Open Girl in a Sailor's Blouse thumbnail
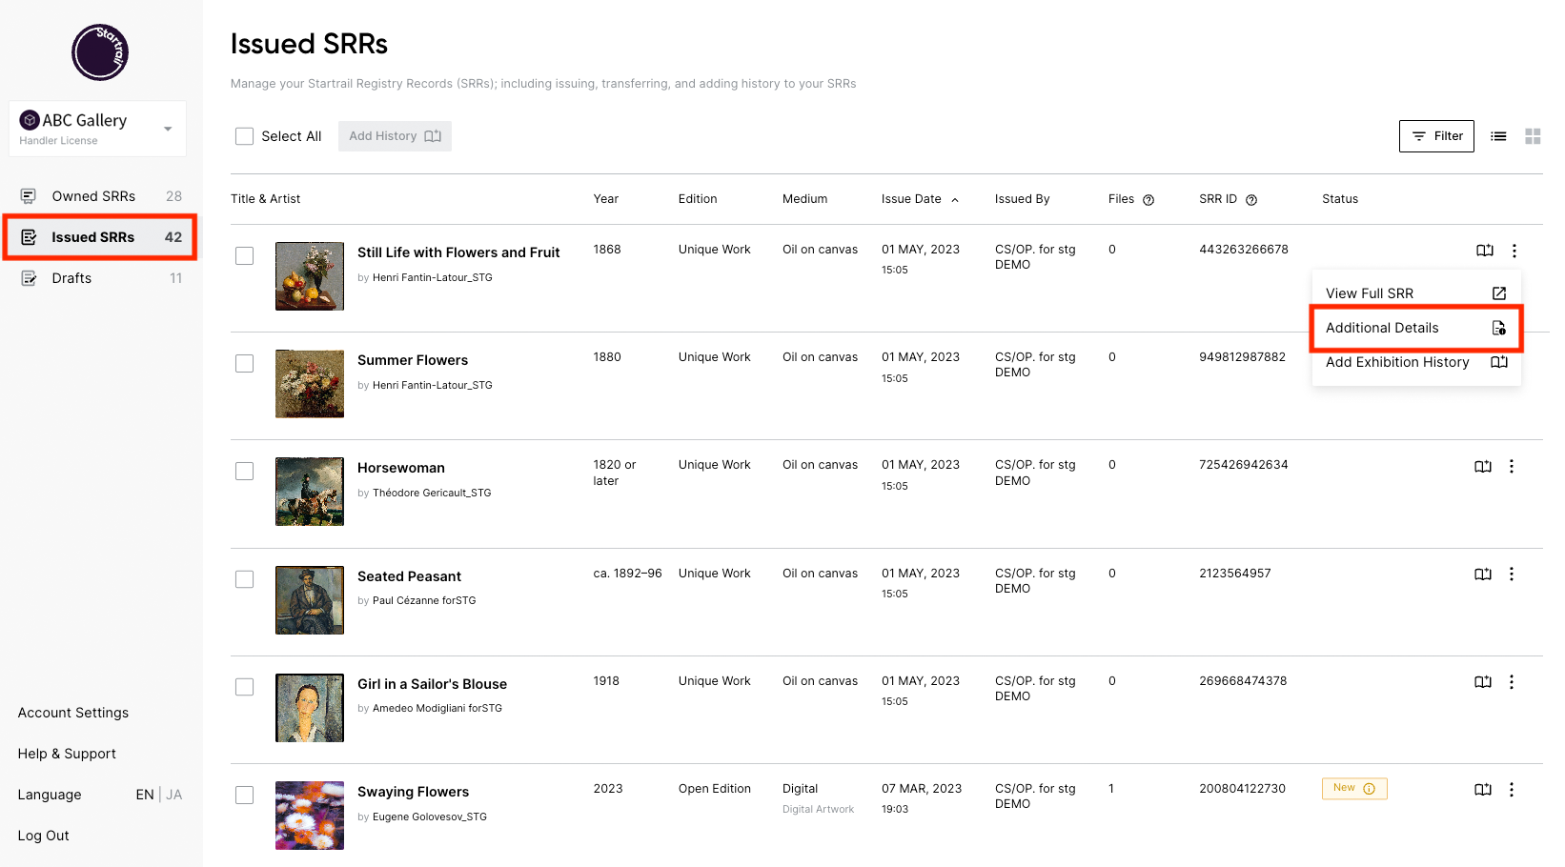Viewport: 1565px width, 867px height. coord(310,708)
